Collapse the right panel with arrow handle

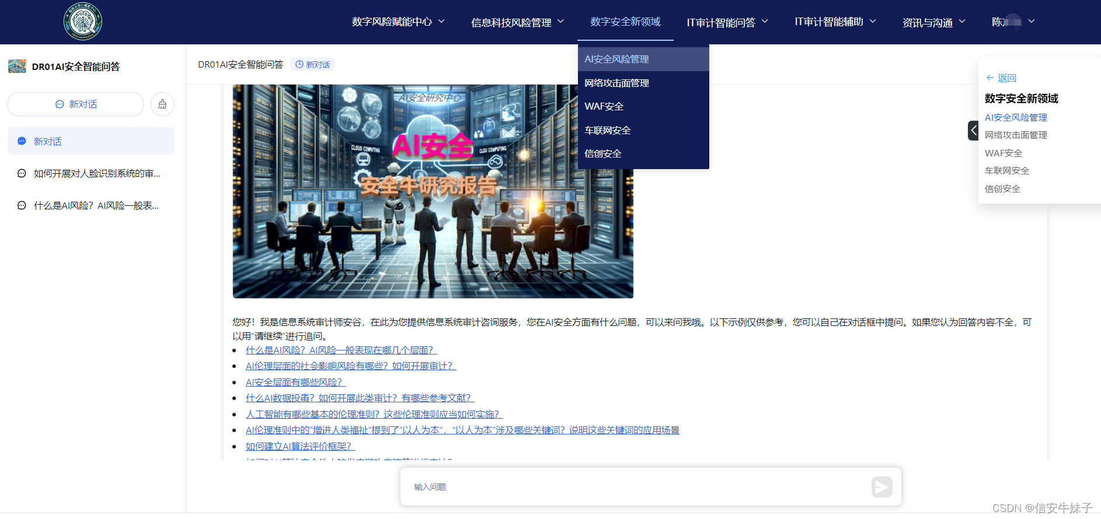[973, 131]
